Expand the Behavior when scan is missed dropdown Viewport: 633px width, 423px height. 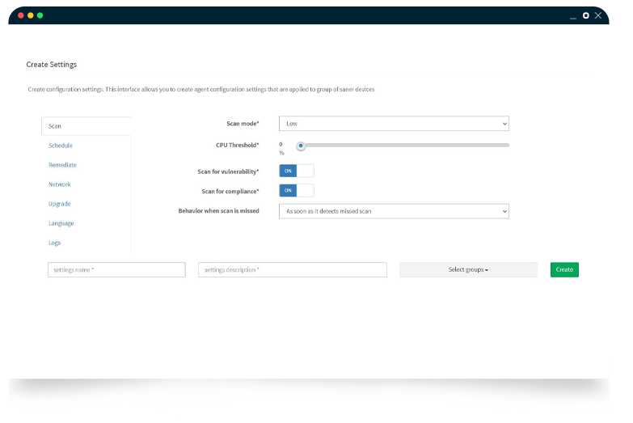394,211
